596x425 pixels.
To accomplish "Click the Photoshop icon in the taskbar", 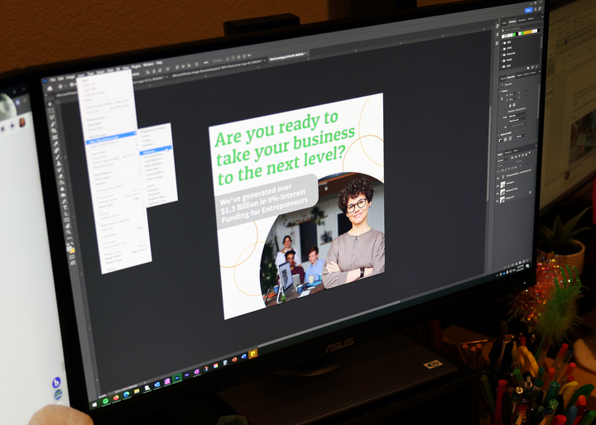I will [x=177, y=379].
